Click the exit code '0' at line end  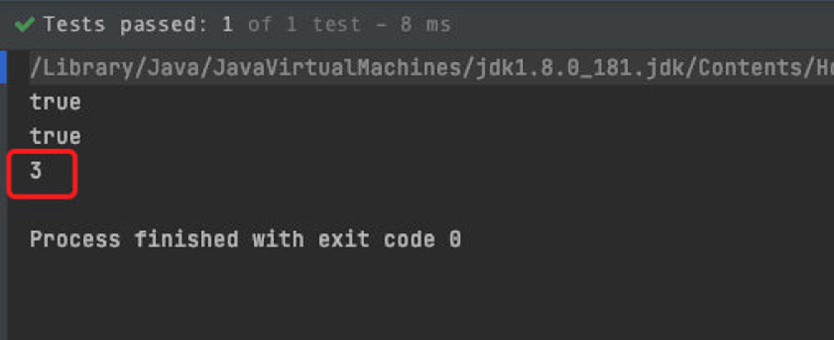[455, 239]
